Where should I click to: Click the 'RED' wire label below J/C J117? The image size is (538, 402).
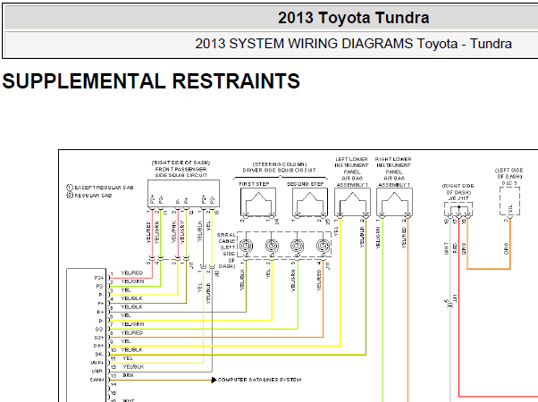(455, 248)
